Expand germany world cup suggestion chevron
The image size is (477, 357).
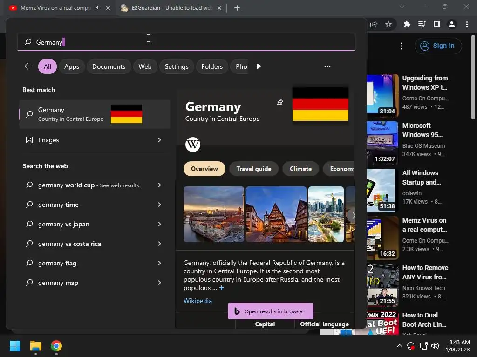159,185
